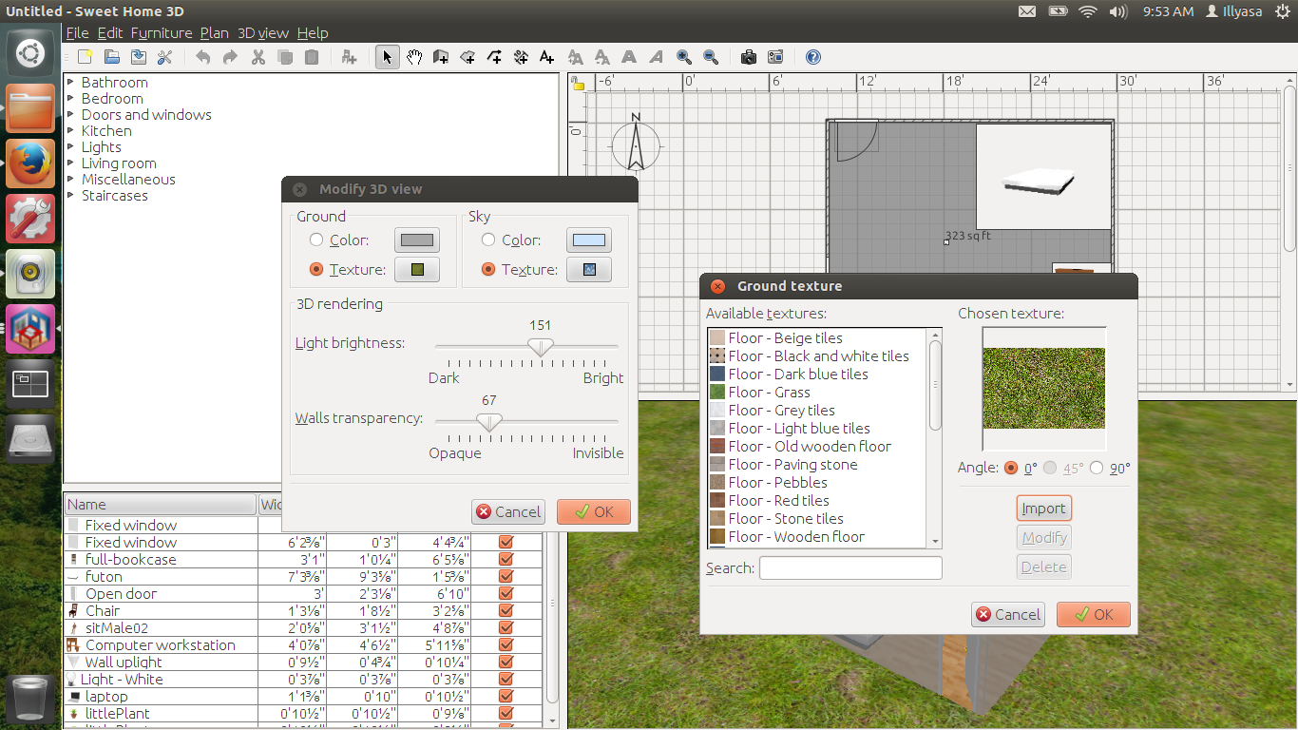Click the Walls transparency slider handle
This screenshot has width=1298, height=730.
click(x=489, y=422)
